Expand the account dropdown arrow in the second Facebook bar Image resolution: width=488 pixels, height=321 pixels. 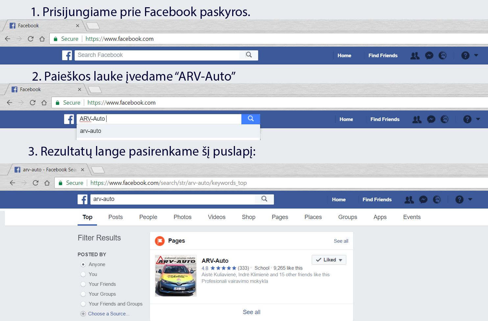478,119
